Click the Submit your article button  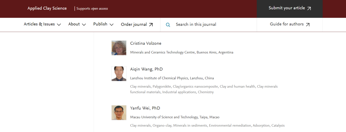290,9
